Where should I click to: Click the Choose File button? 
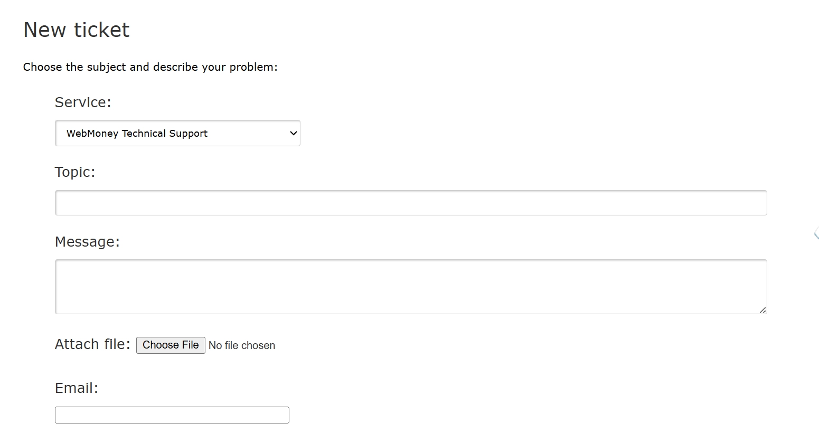[171, 345]
